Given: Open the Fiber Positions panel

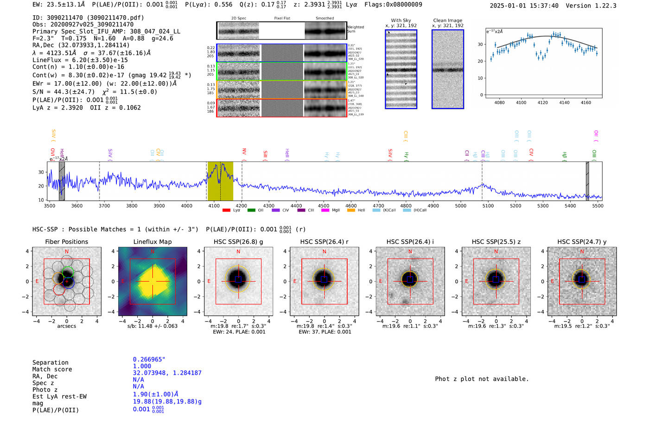Looking at the screenshot, I should click(67, 282).
